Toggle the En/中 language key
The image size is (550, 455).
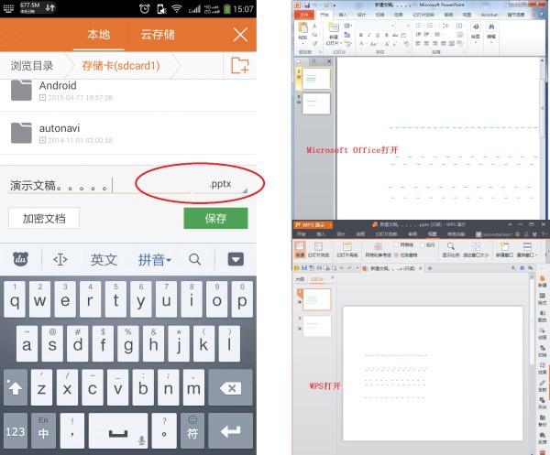coord(43,431)
